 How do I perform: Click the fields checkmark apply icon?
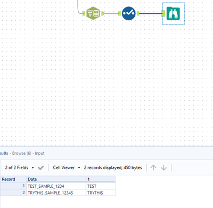pyautogui.click(x=41, y=167)
